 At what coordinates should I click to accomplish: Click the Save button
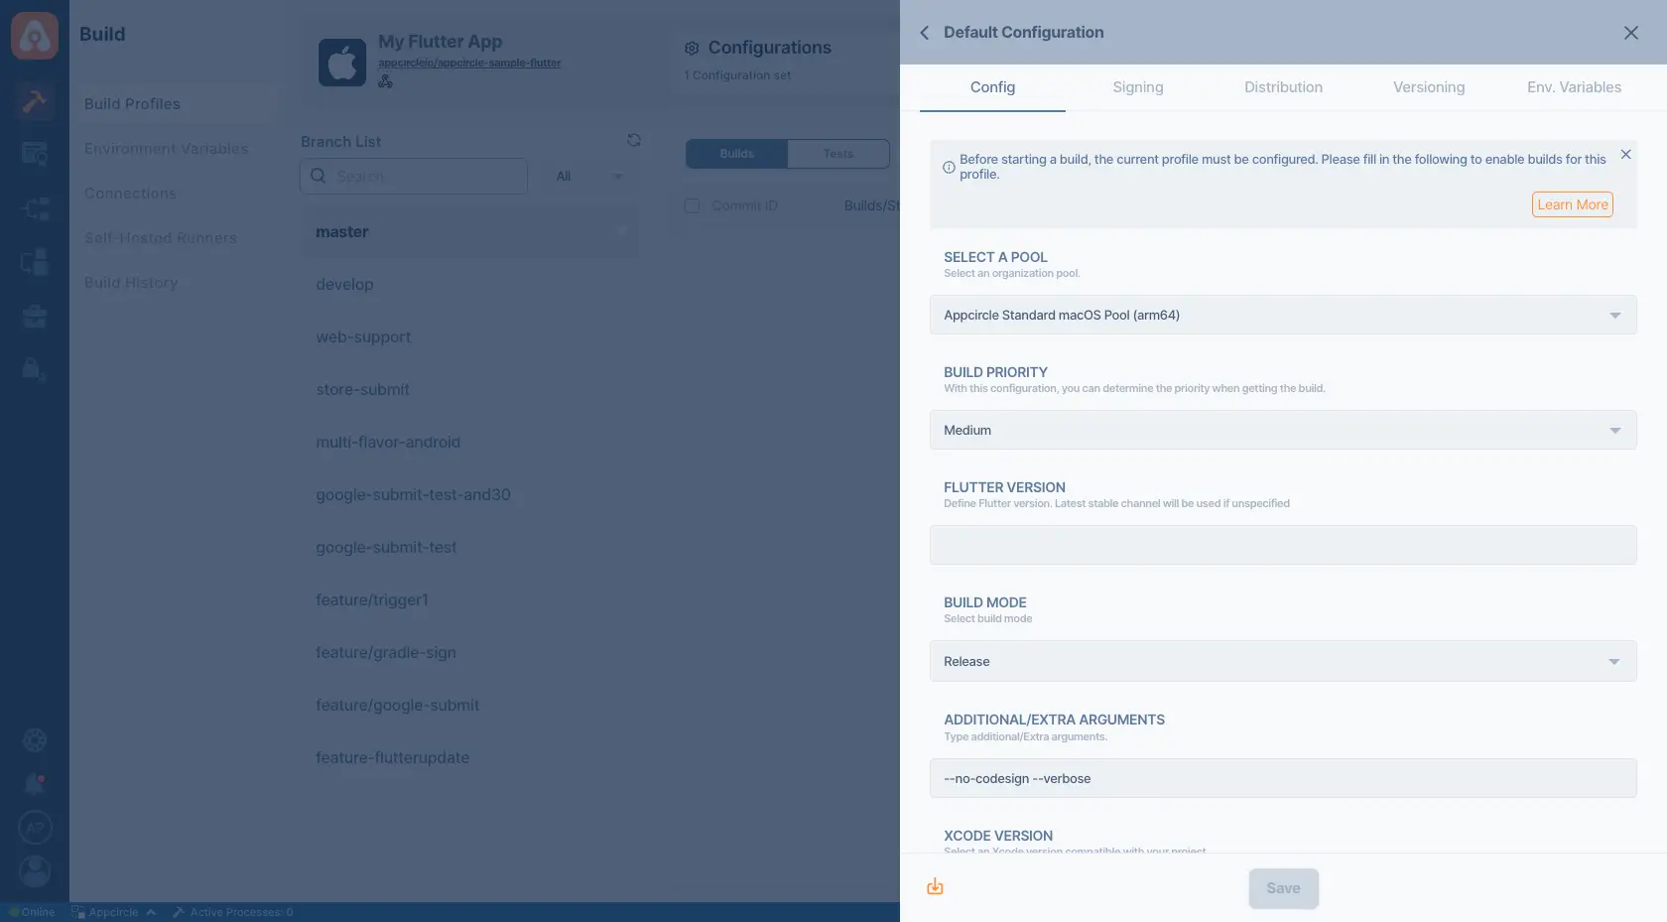pyautogui.click(x=1283, y=888)
